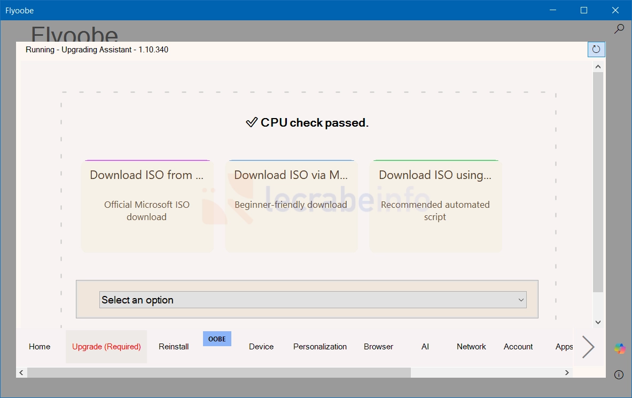Viewport: 632px width, 398px height.
Task: Click the vertical scrollbar up arrow
Action: [x=598, y=67]
